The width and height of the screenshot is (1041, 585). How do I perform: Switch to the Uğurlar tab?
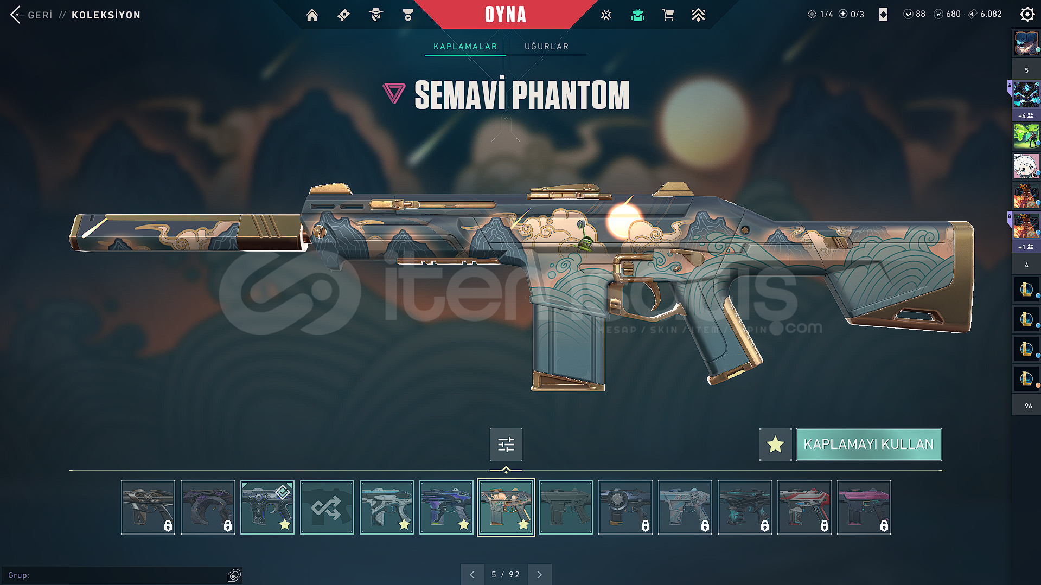[546, 47]
